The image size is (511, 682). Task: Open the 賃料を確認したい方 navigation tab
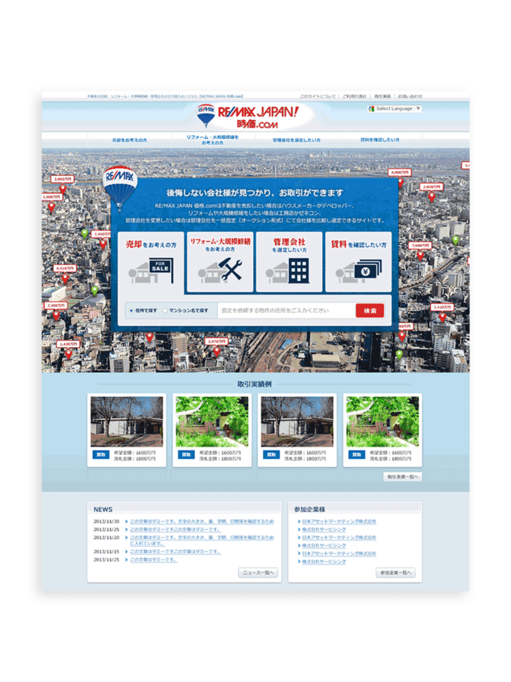click(x=380, y=140)
